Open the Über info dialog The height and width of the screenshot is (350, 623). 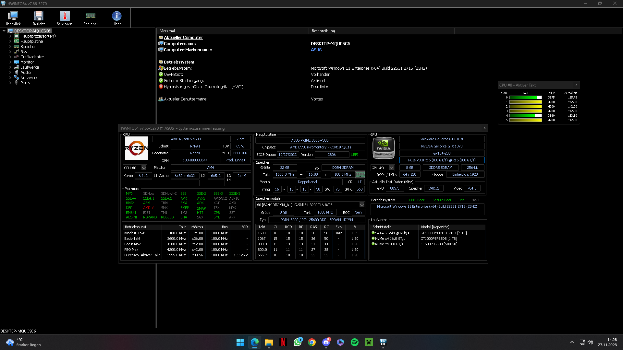[x=116, y=18]
